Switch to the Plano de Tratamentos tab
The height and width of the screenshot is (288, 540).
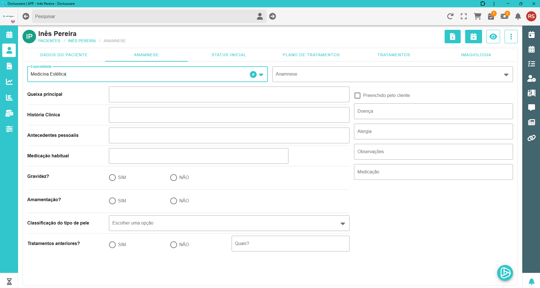pos(311,55)
